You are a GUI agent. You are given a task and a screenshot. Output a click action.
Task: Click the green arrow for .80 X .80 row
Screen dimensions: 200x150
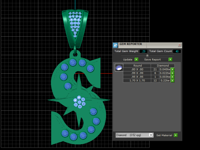172,69
